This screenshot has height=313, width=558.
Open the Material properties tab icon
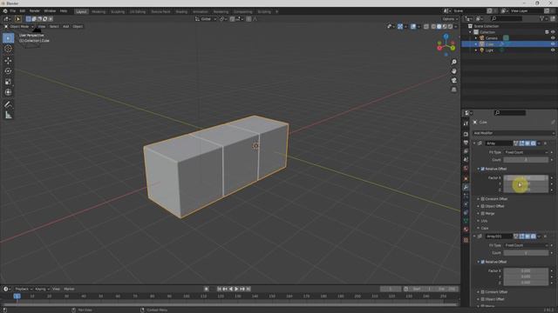[x=466, y=230]
